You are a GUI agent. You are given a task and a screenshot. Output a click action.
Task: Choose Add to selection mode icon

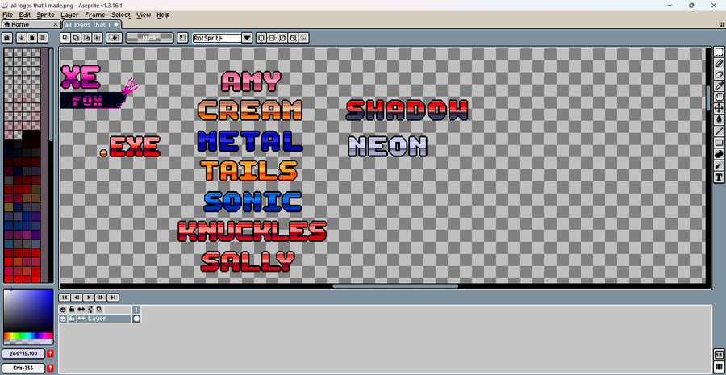[76, 37]
